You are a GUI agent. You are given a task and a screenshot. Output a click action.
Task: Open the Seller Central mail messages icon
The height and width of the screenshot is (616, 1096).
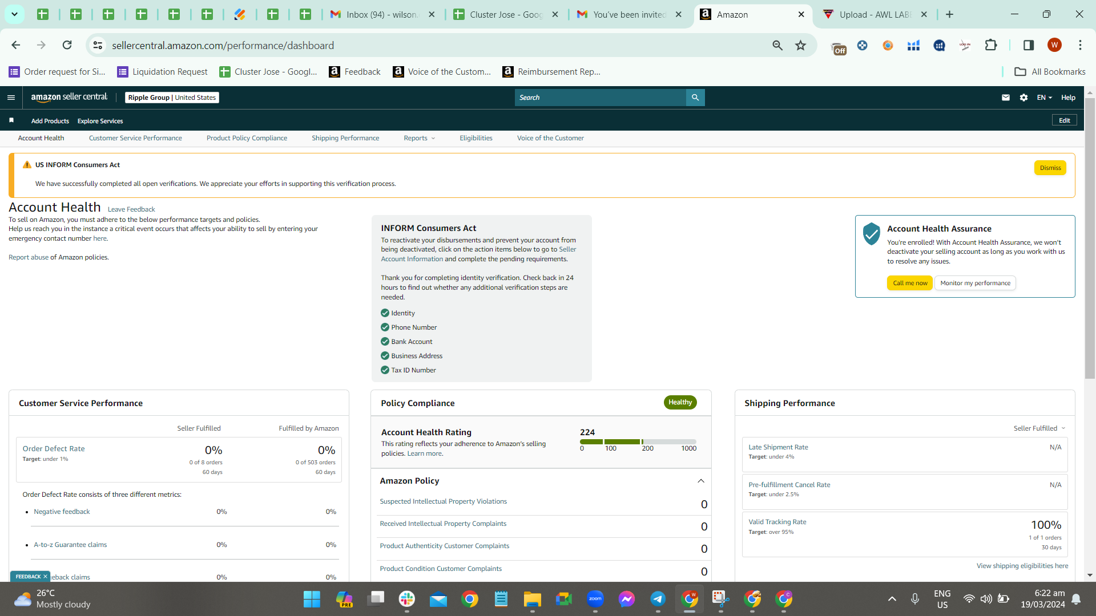(1006, 98)
